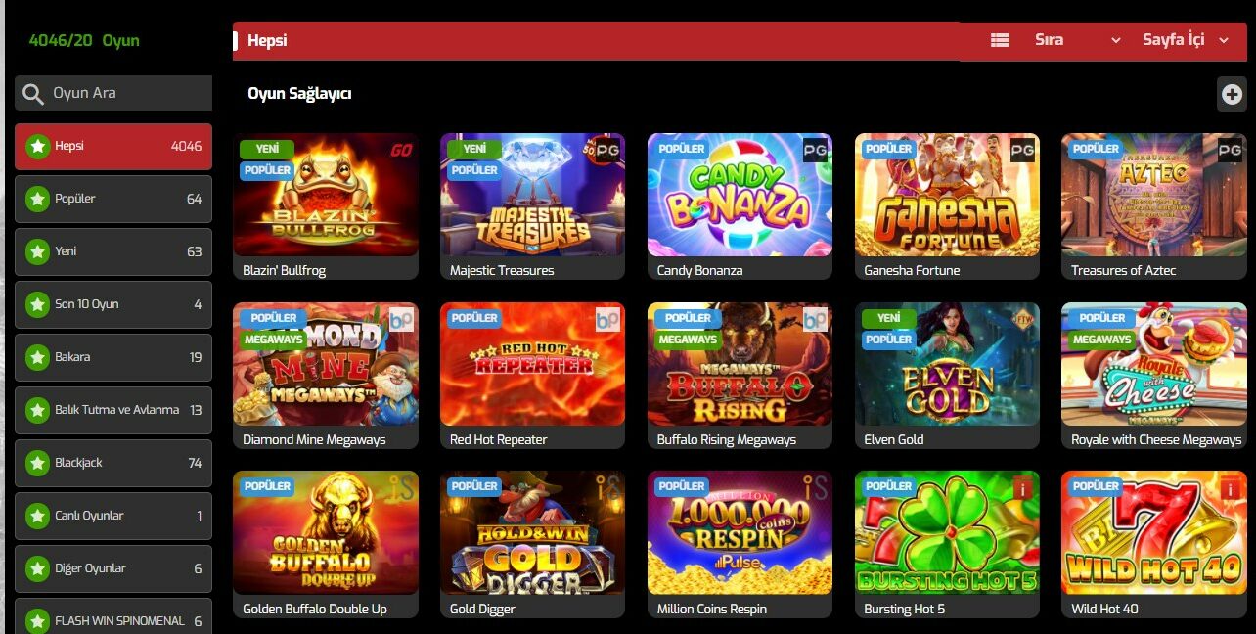Open the Sıra sort dropdown
Image resolution: width=1256 pixels, height=634 pixels.
click(1078, 40)
